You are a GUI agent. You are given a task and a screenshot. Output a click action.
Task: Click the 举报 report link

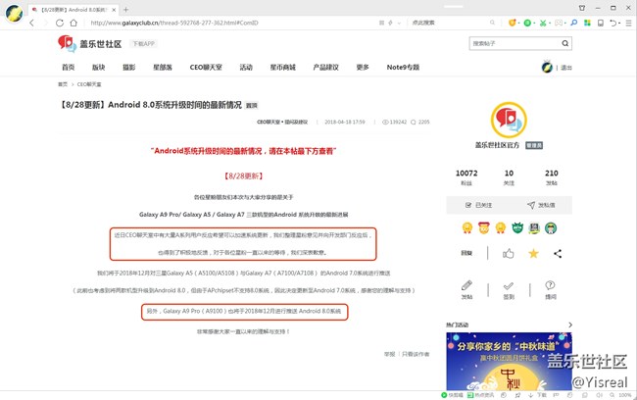(389, 354)
